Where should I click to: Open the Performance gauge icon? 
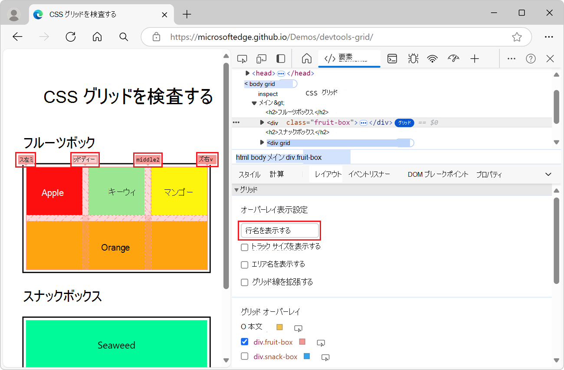click(x=453, y=58)
